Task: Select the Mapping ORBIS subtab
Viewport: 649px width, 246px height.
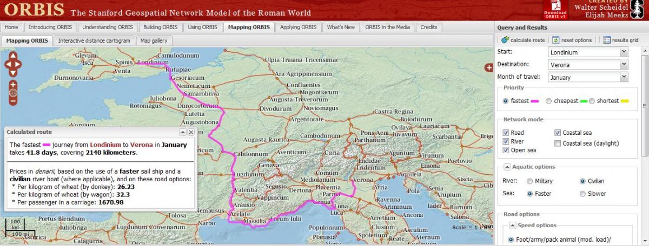Action: (x=27, y=40)
